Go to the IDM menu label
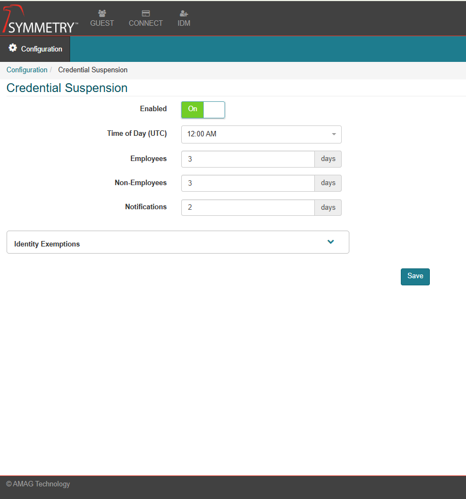The image size is (466, 499). click(x=184, y=24)
